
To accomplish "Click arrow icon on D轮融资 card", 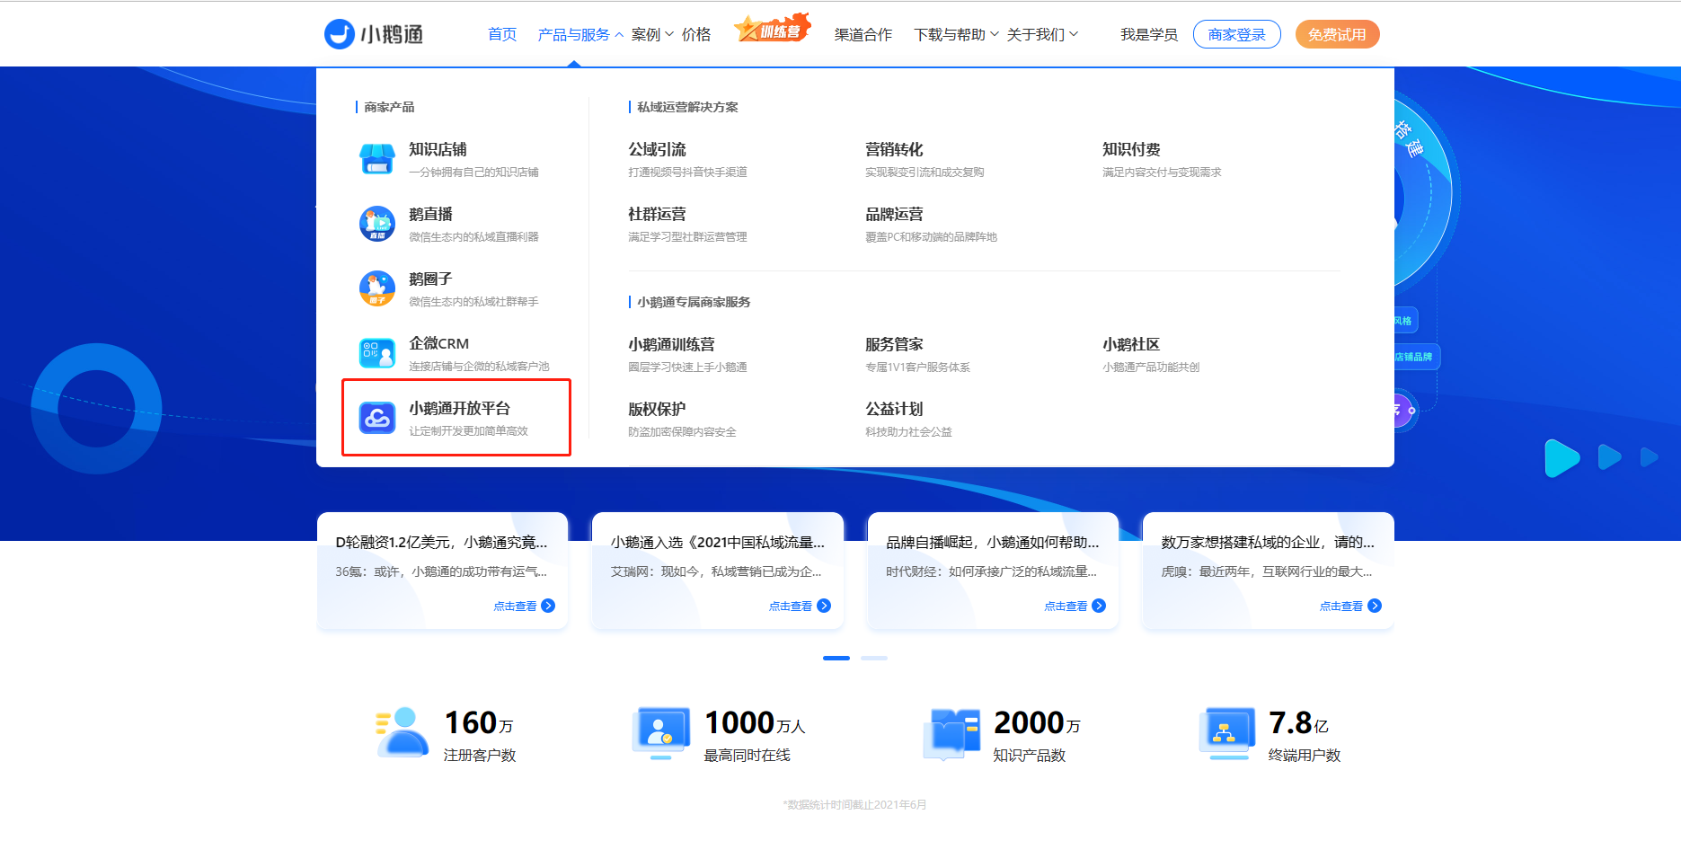I will coord(548,606).
